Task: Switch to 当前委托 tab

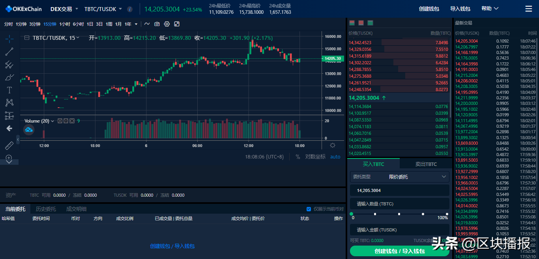Action: [x=15, y=209]
